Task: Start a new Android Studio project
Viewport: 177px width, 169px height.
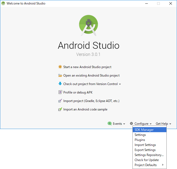Action: 87,67
